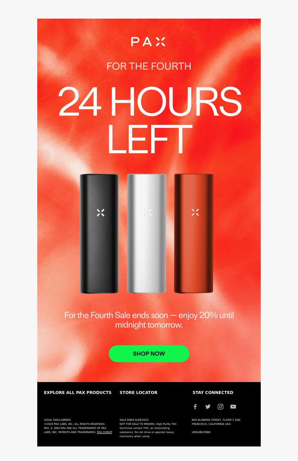Click the 24 HOURS LEFT headline
Image resolution: width=298 pixels, height=461 pixels.
[150, 120]
